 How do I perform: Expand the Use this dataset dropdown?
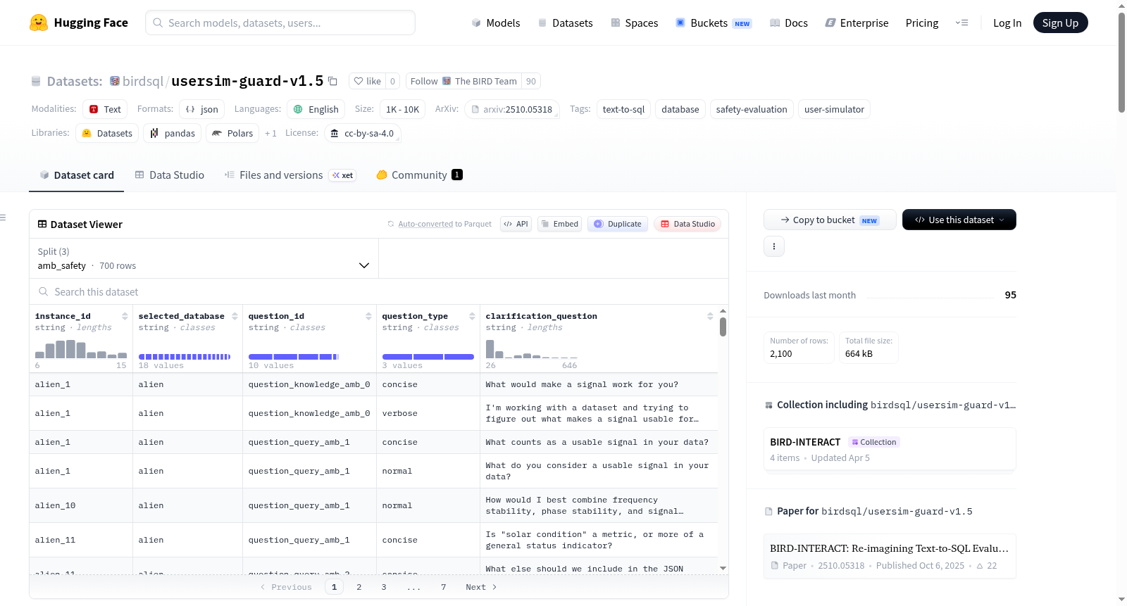(959, 220)
